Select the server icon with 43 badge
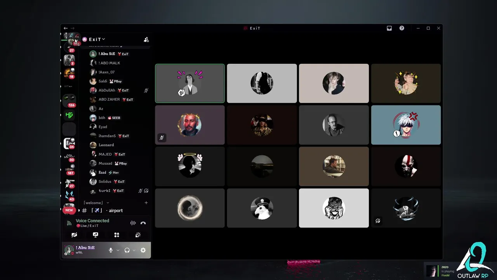This screenshot has height=280, width=497. [69, 195]
